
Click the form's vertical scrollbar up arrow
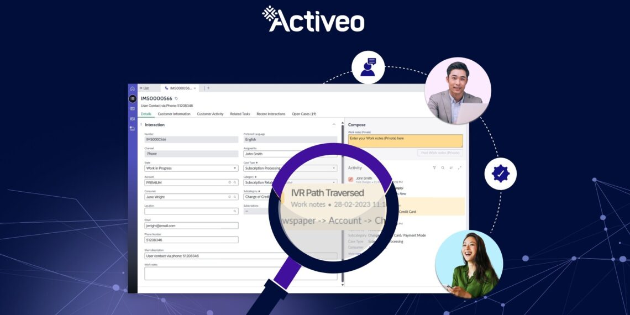[342, 122]
